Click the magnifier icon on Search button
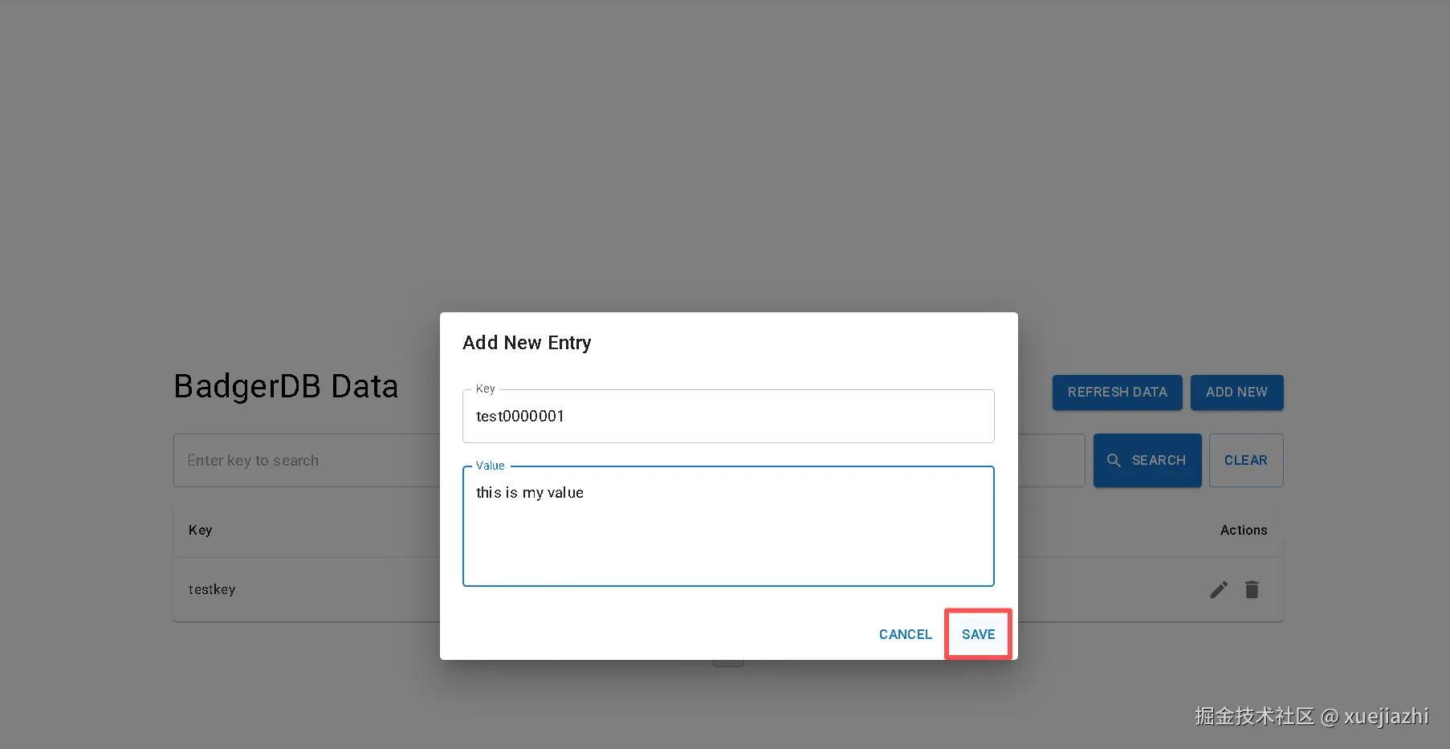This screenshot has height=749, width=1450. 1114,460
